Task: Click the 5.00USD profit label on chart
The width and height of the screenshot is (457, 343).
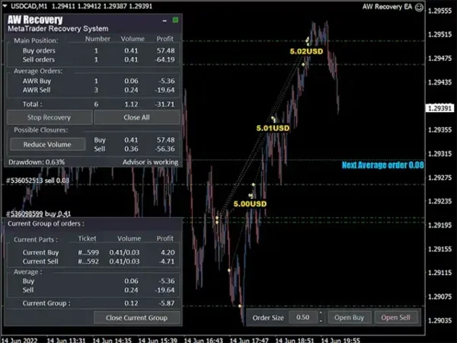Action: (250, 204)
